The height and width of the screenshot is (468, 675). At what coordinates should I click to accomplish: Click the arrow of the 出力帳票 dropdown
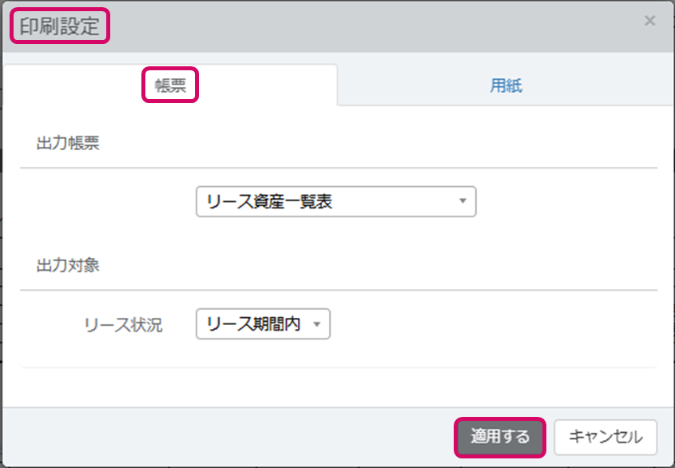(x=462, y=202)
